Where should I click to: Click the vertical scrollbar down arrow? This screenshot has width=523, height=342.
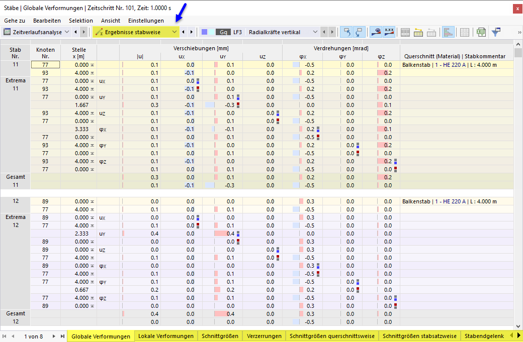(518, 326)
